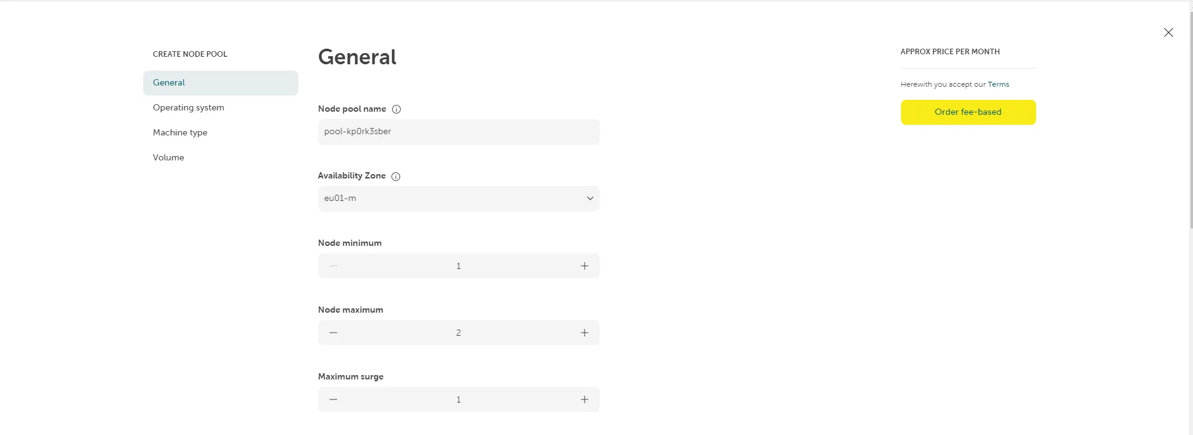Image resolution: width=1193 pixels, height=435 pixels.
Task: Decrease Node minimum with the minus icon
Action: coord(333,265)
